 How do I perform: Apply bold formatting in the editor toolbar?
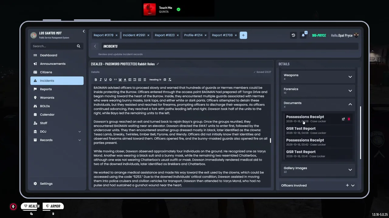96,80
